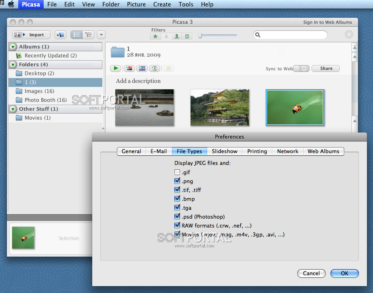Uncheck the .bmp checkbox

(177, 199)
